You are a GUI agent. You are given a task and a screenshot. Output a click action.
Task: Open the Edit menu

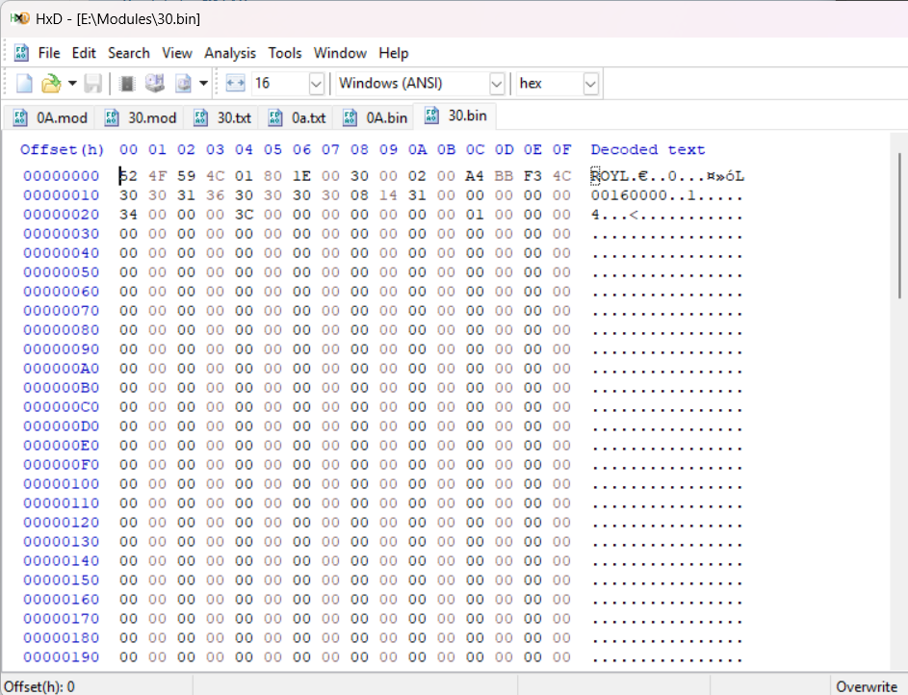84,53
